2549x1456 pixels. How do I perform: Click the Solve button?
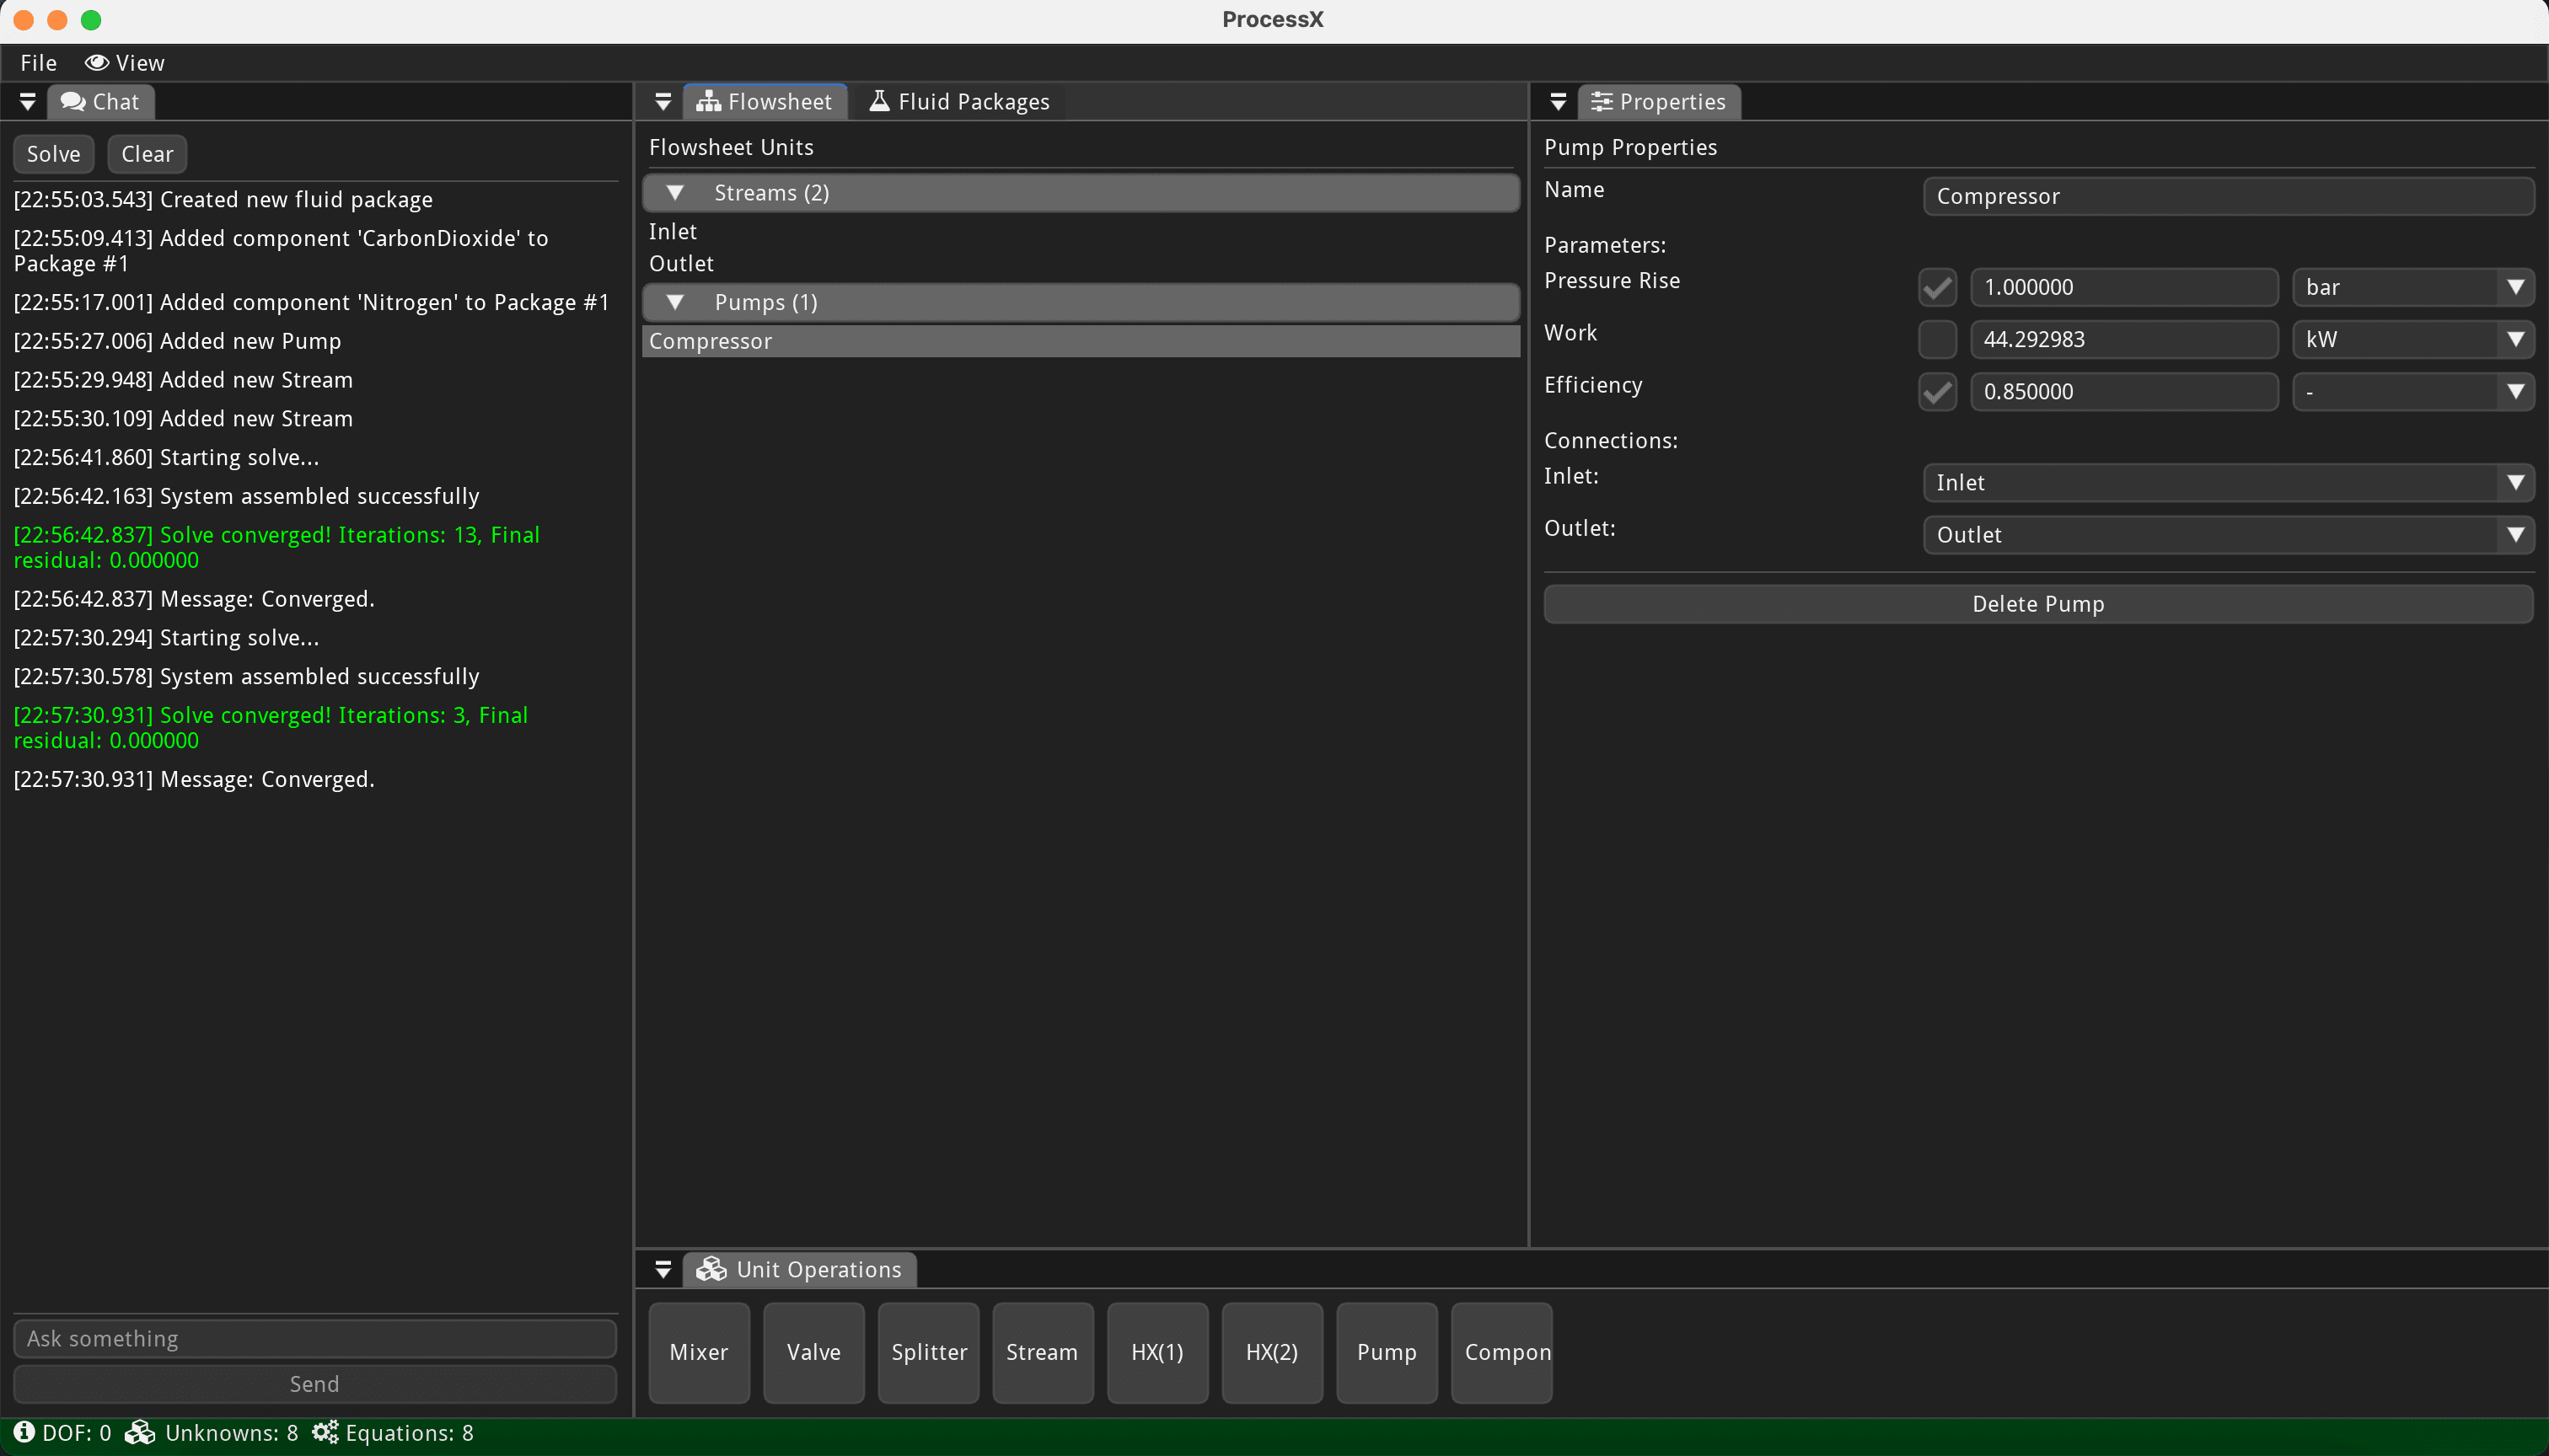(x=53, y=153)
